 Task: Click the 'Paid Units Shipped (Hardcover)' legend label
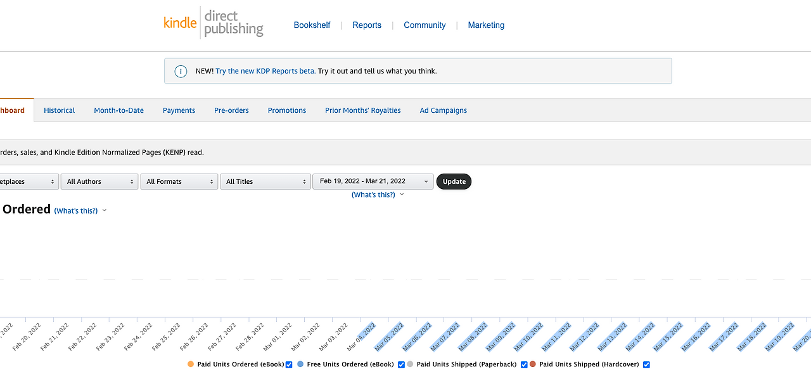click(589, 364)
